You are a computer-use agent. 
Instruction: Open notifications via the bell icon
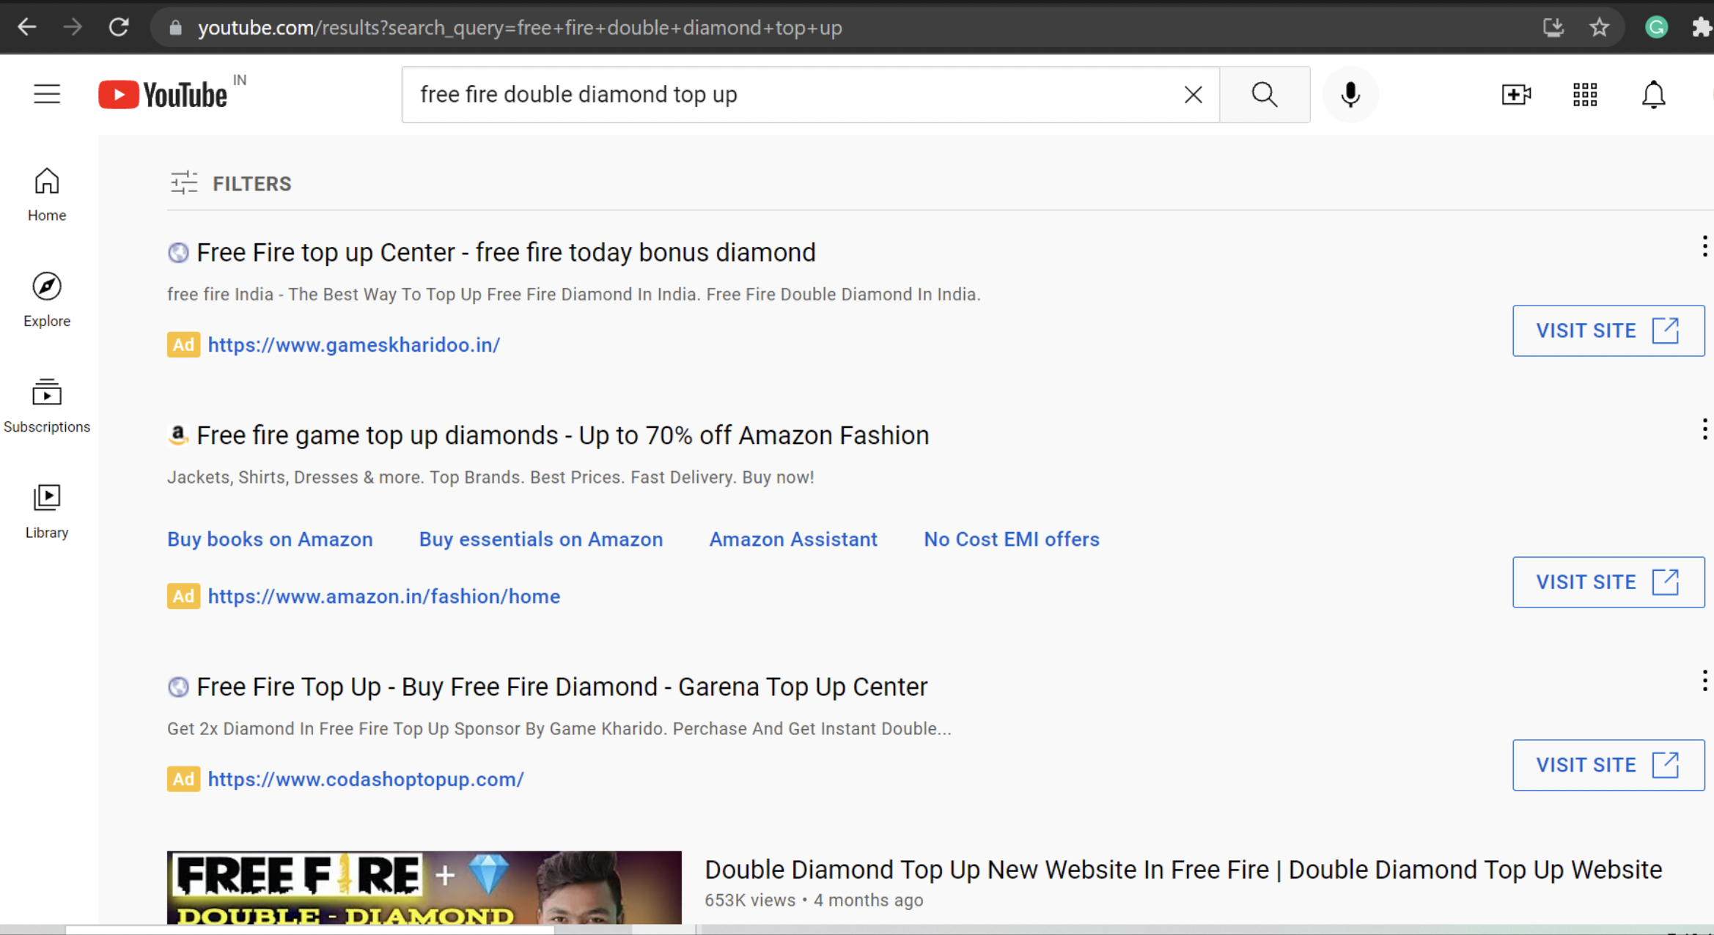point(1654,94)
